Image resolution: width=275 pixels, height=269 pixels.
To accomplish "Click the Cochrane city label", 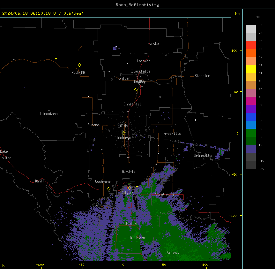I will [x=103, y=181].
